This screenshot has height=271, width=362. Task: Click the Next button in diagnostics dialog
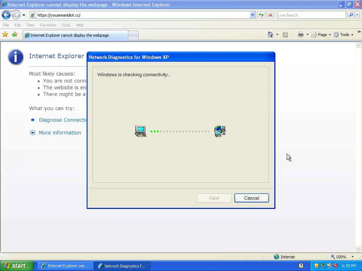coord(214,198)
